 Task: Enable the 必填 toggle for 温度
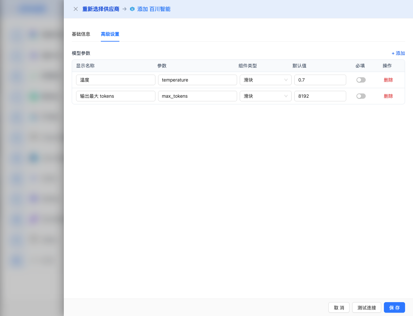(x=361, y=80)
